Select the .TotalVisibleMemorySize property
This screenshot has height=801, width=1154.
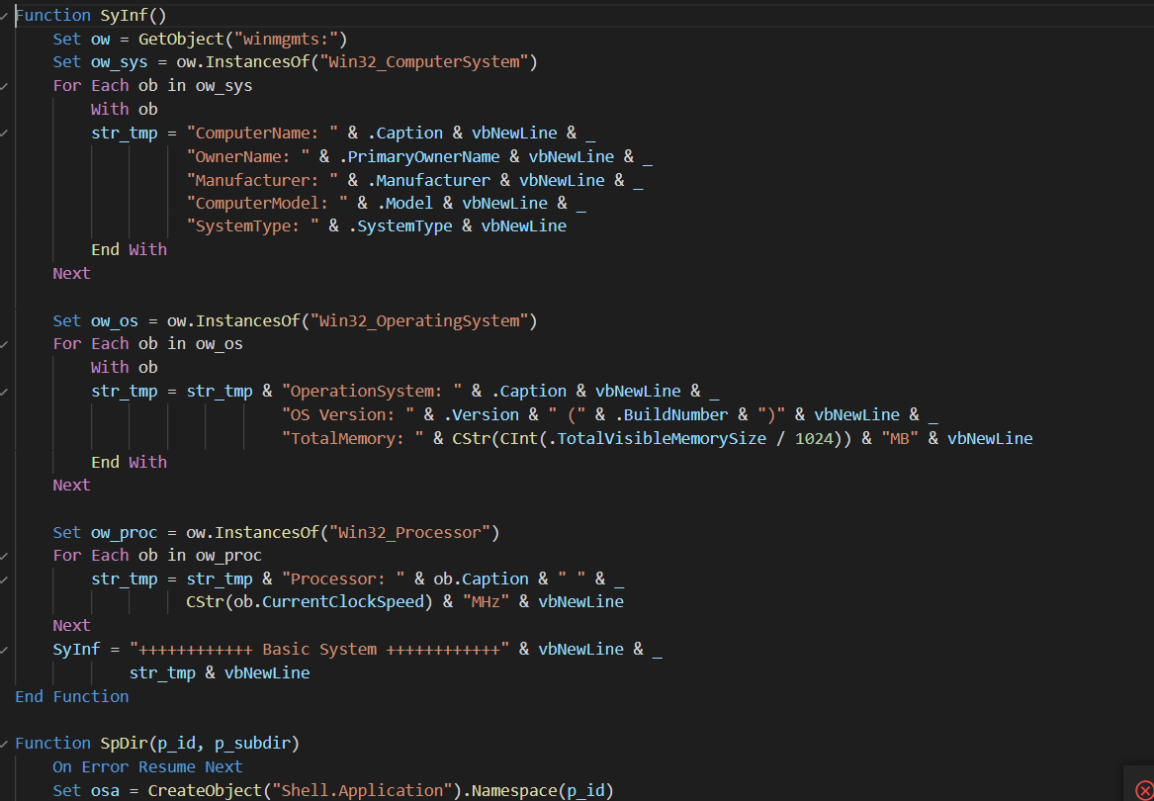658,439
